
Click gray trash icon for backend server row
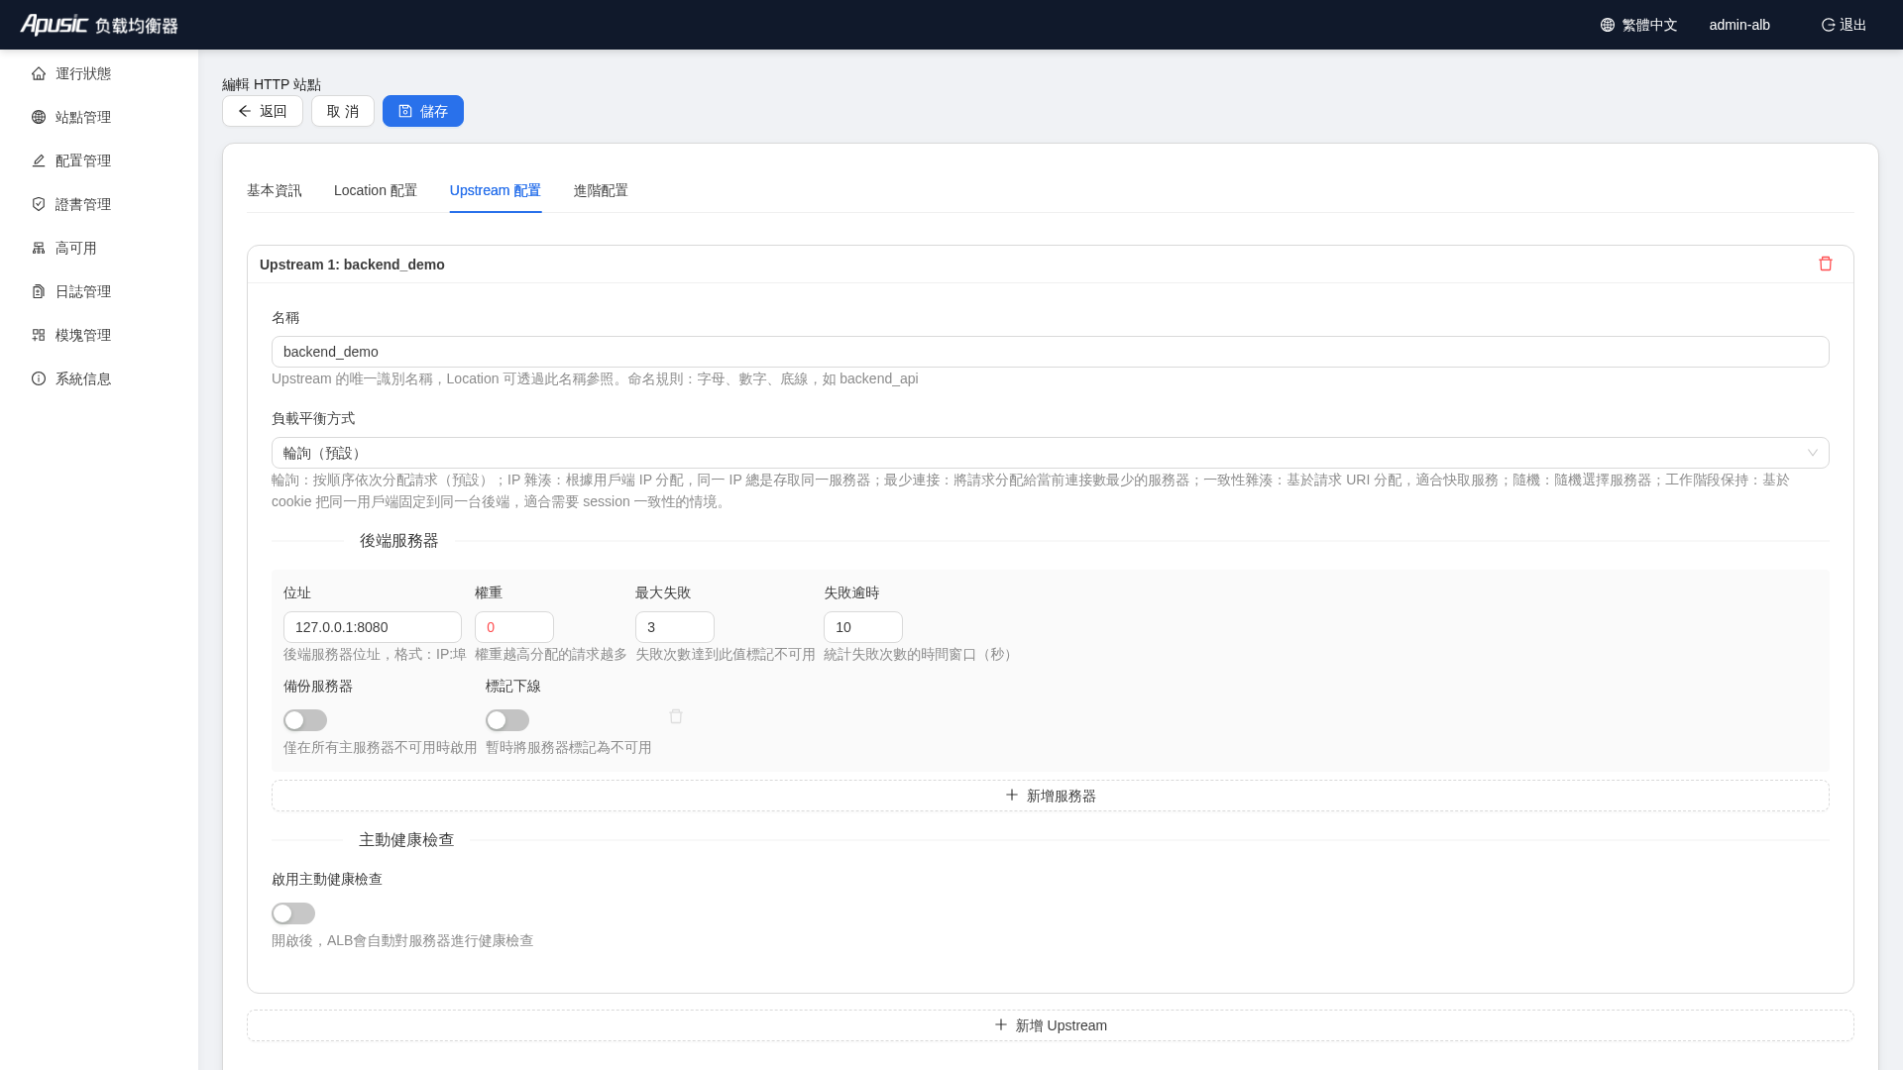coord(676,716)
